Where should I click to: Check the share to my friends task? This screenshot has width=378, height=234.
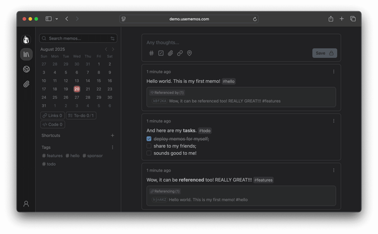(x=149, y=146)
